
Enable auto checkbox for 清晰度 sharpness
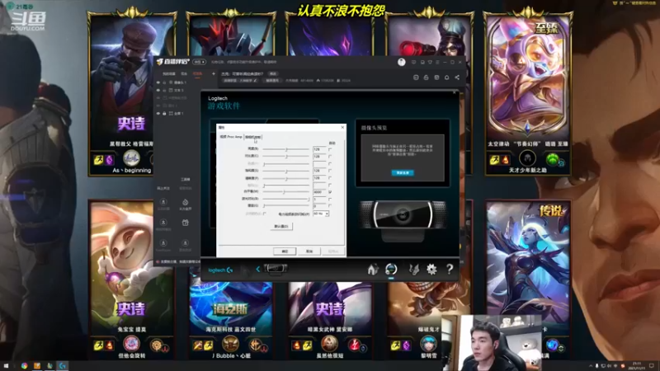click(x=330, y=178)
